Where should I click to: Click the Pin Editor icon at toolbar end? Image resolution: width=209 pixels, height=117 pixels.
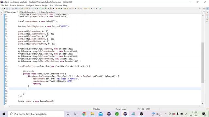click(100, 8)
